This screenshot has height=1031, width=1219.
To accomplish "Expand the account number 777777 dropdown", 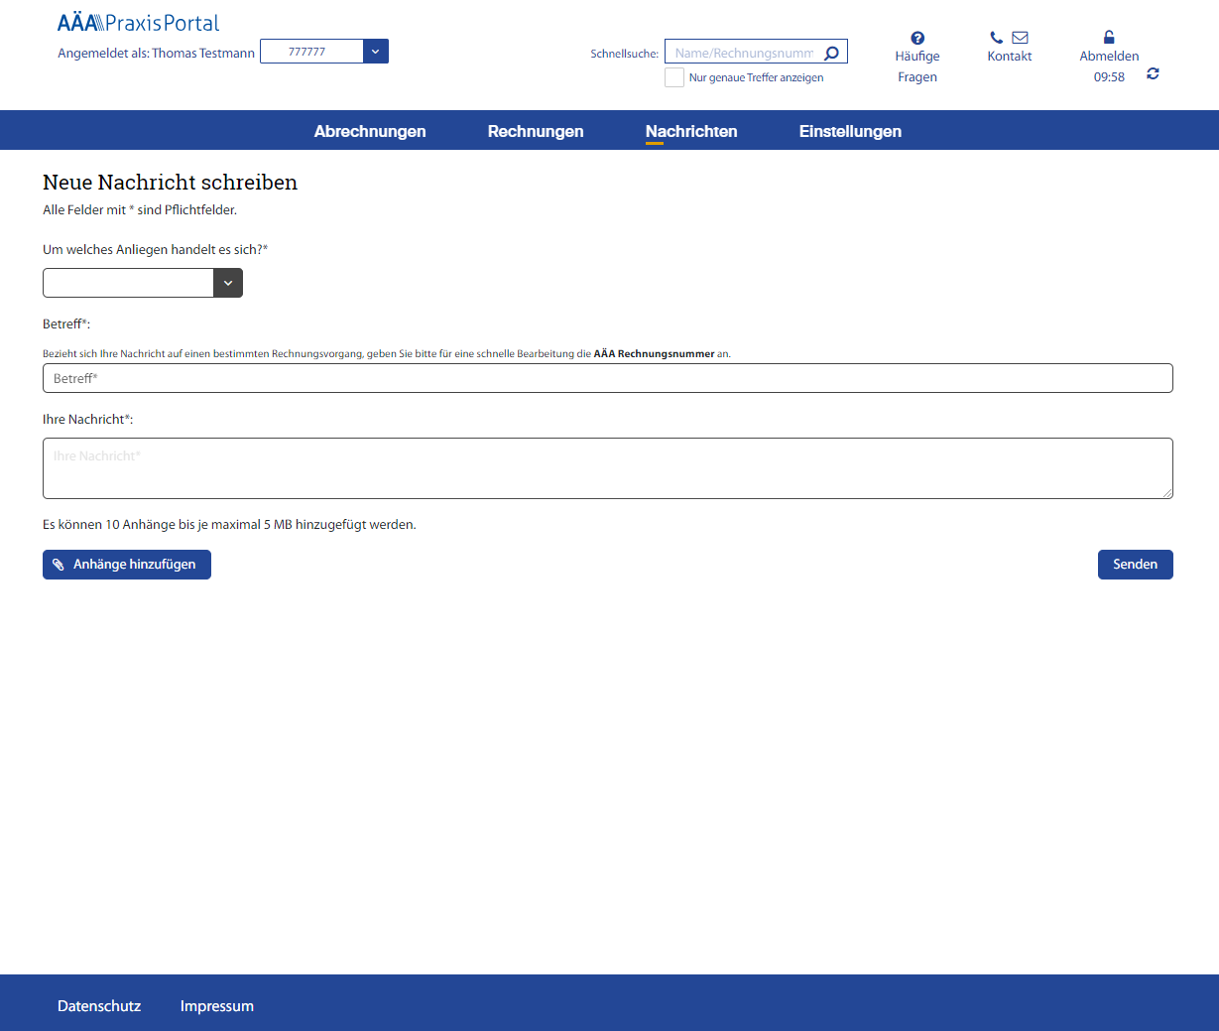I will click(375, 52).
